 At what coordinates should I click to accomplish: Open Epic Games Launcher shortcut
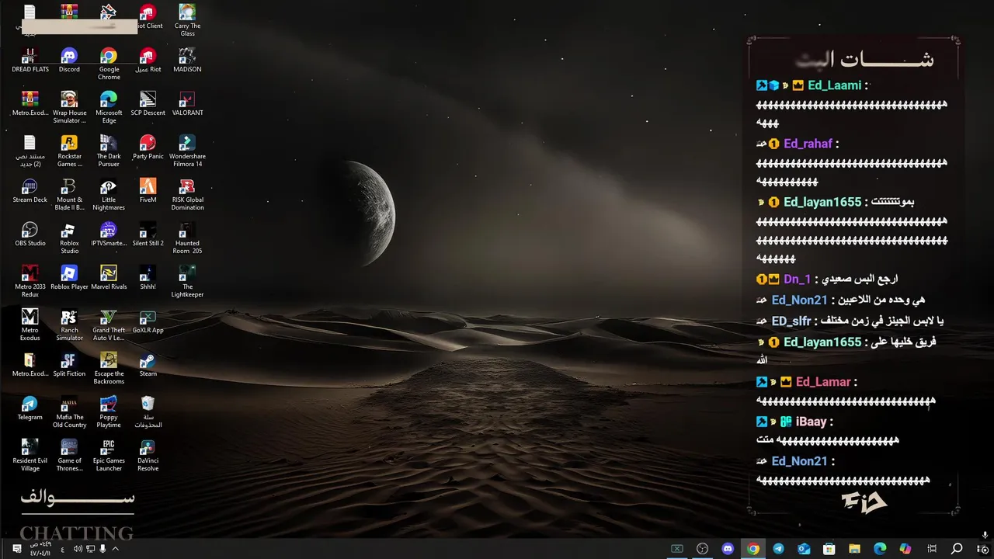click(109, 455)
